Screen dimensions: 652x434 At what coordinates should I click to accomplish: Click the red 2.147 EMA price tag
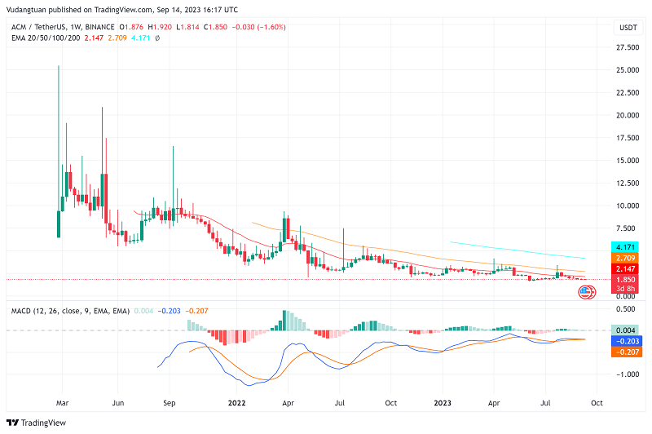(x=628, y=268)
